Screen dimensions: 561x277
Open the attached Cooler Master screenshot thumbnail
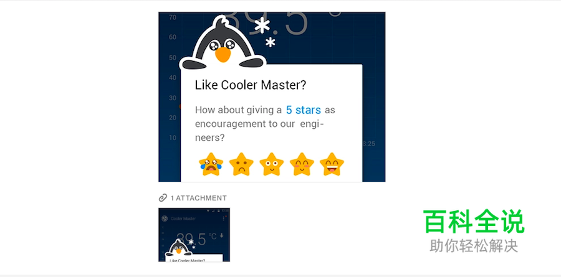pyautogui.click(x=194, y=235)
